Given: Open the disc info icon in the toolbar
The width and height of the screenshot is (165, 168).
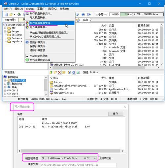Looking at the screenshot, I should (78, 14).
